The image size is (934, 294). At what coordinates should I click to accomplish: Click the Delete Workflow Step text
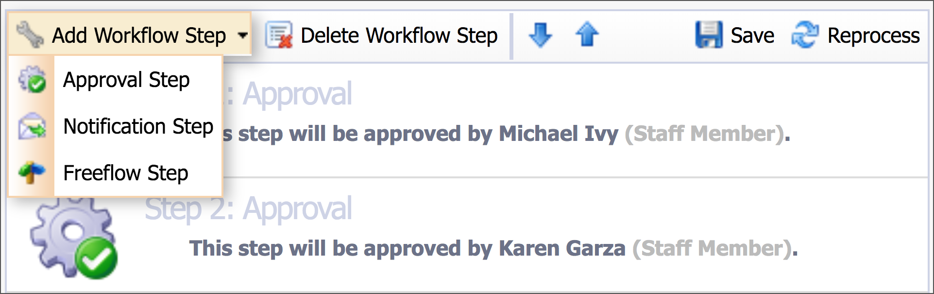coord(399,35)
